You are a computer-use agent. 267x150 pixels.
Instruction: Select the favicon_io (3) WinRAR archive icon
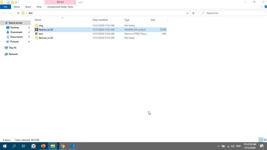(x=36, y=30)
